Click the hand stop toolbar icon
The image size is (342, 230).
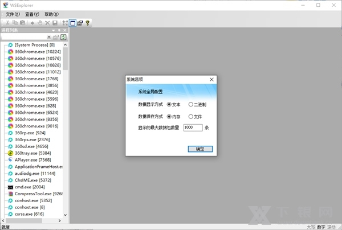[x=40, y=23]
